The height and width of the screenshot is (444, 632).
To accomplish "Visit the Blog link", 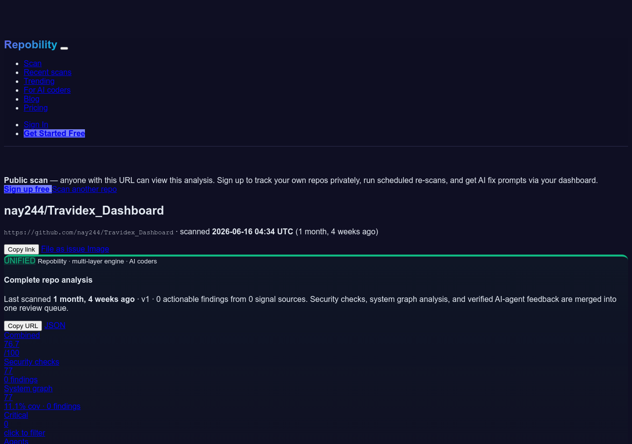I will pyautogui.click(x=32, y=99).
